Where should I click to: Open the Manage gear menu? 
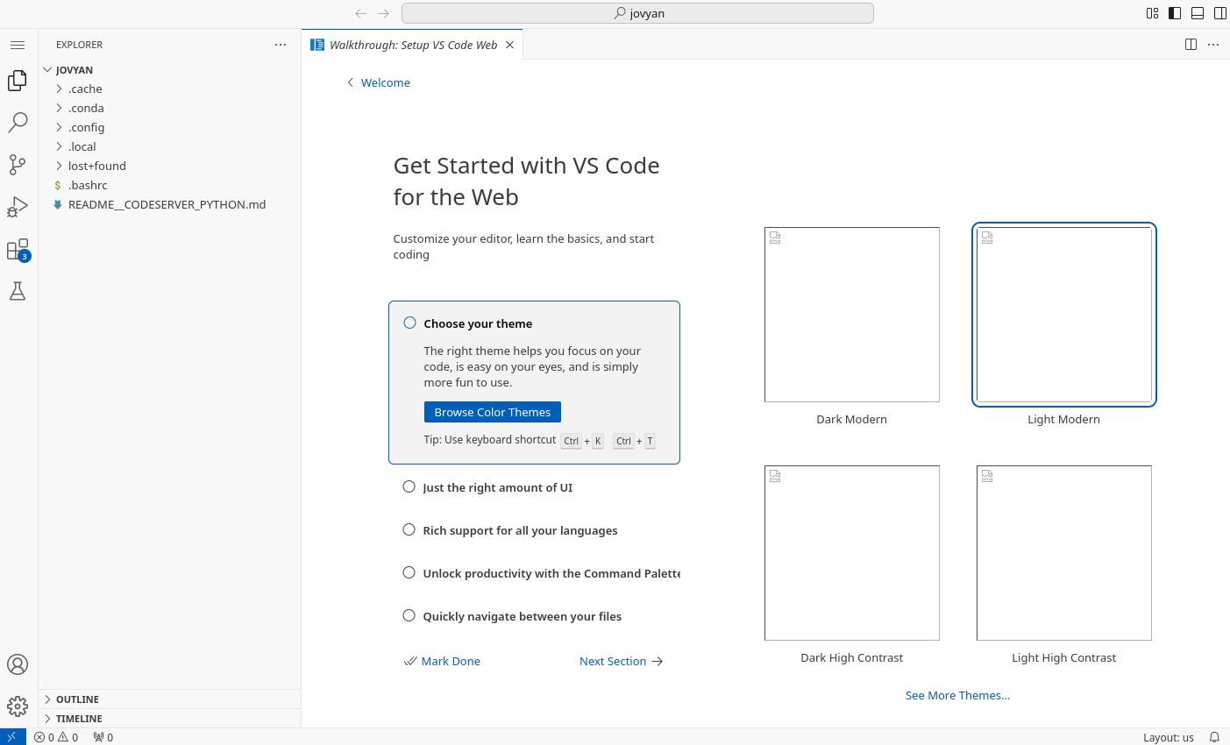[x=18, y=706]
